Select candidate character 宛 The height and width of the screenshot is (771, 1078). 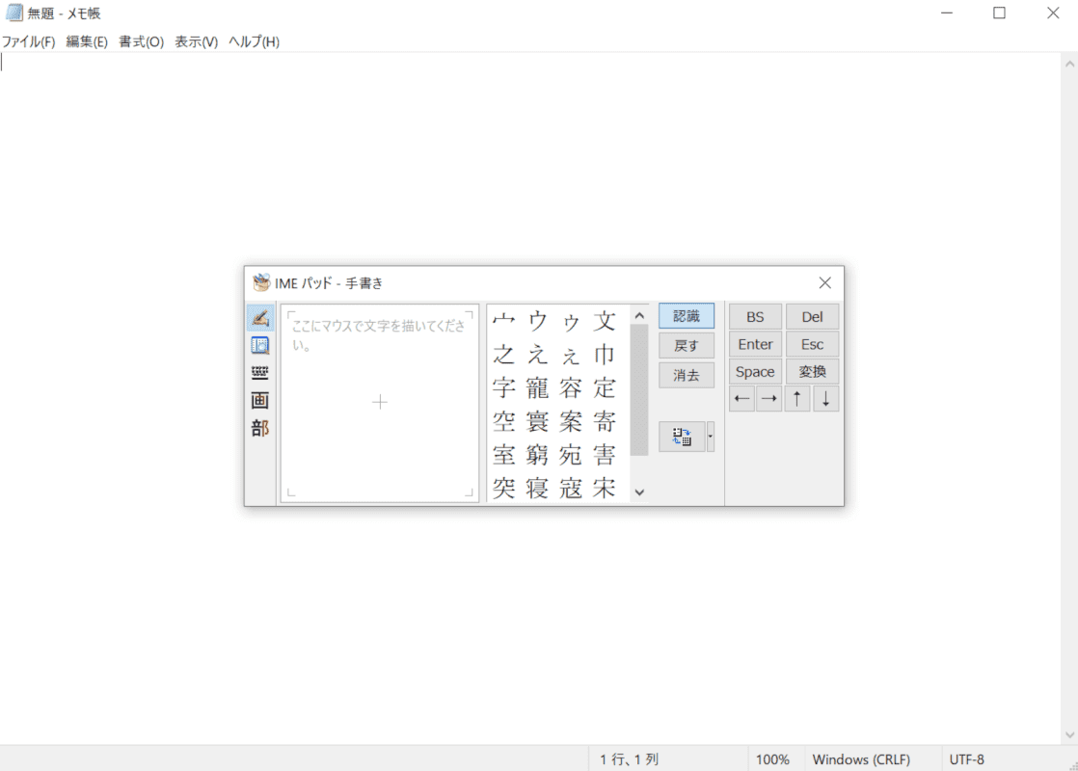(571, 455)
